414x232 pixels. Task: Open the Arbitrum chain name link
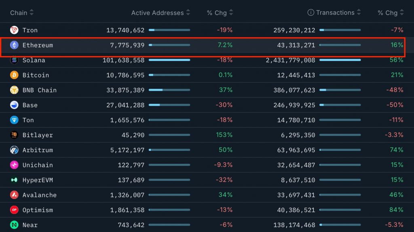coord(38,150)
